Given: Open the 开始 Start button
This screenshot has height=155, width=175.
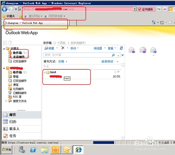Looking at the screenshot, I should pyautogui.click(x=7, y=150).
